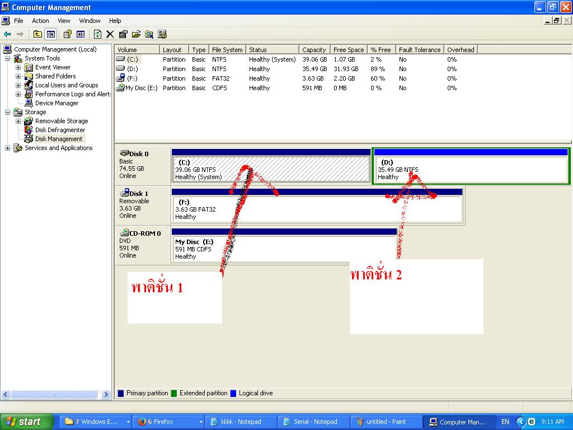The width and height of the screenshot is (573, 430).
Task: Click the Disk Defragmenter icon
Action: pos(29,130)
